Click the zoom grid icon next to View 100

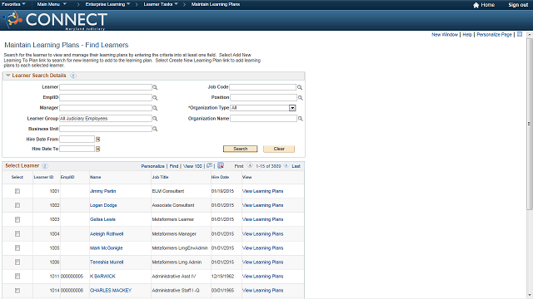pyautogui.click(x=209, y=165)
